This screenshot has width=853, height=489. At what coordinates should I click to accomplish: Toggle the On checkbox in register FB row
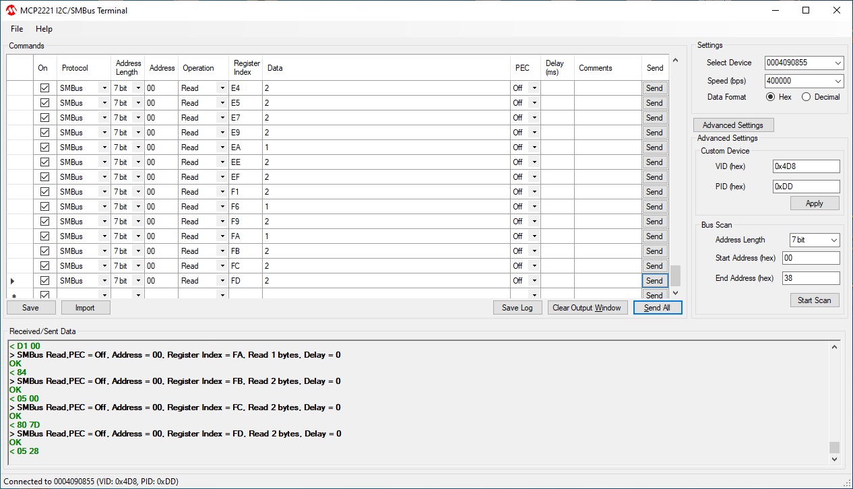[45, 251]
